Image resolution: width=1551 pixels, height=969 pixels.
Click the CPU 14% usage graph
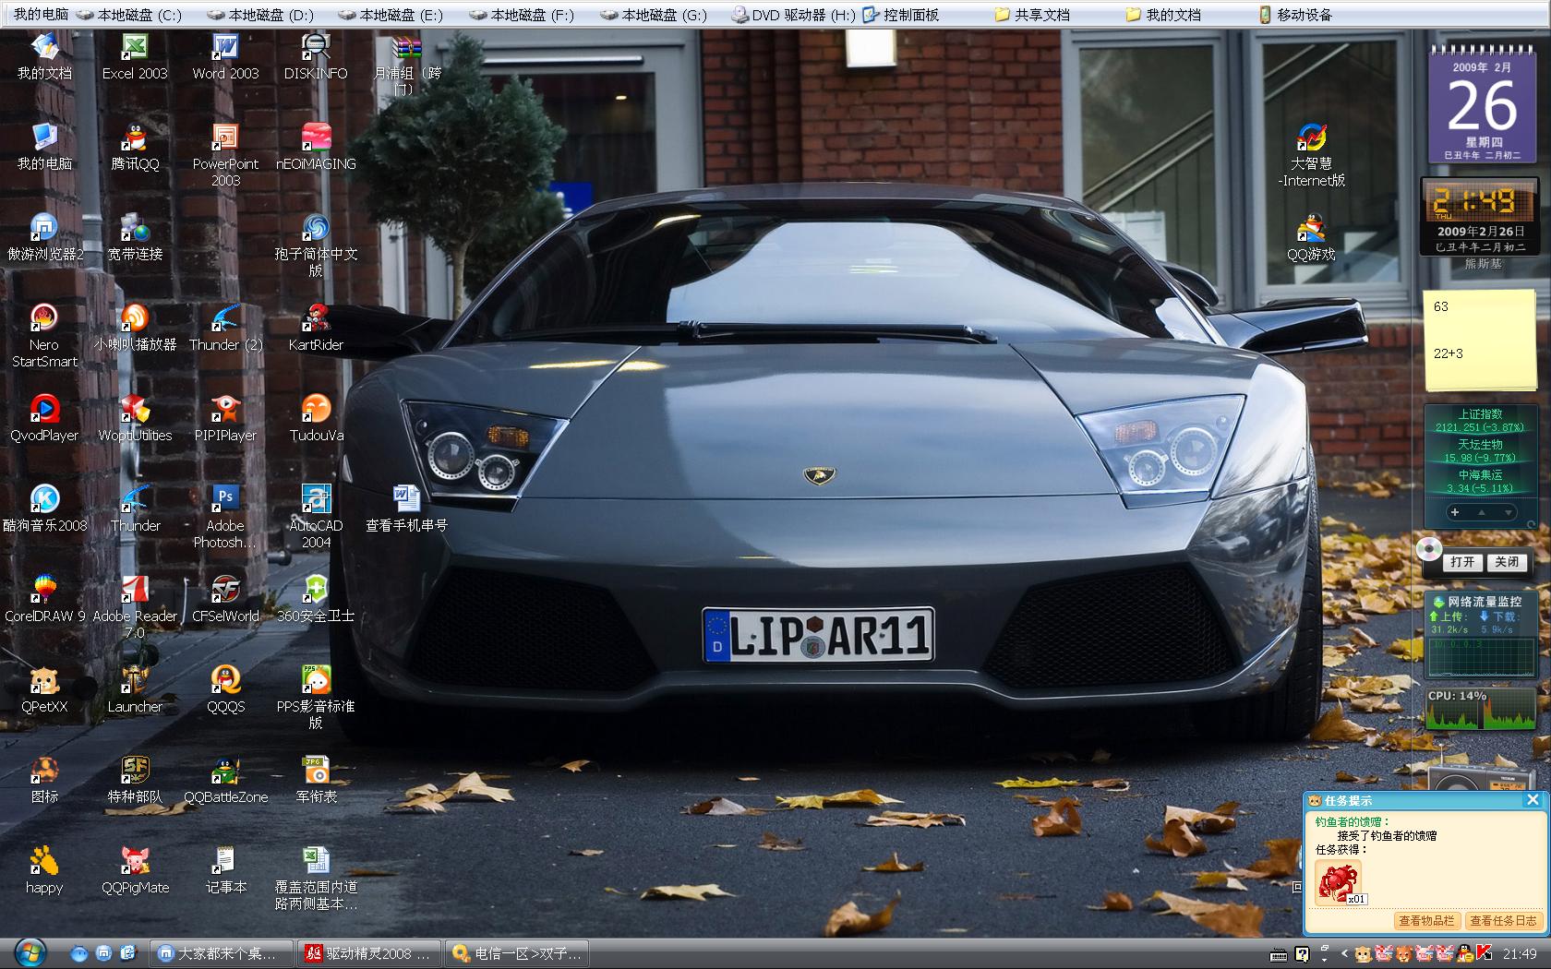click(x=1481, y=709)
